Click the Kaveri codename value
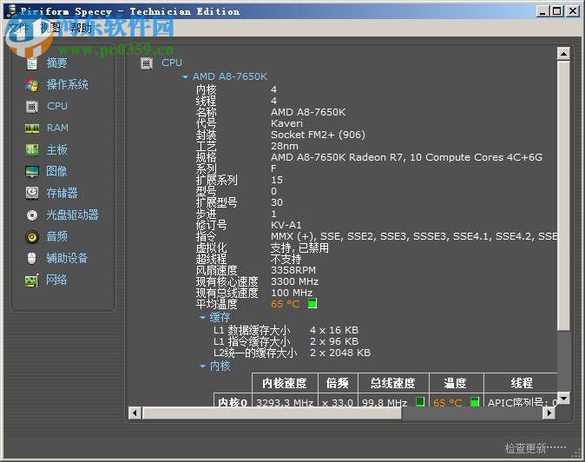The image size is (585, 462). (x=287, y=123)
